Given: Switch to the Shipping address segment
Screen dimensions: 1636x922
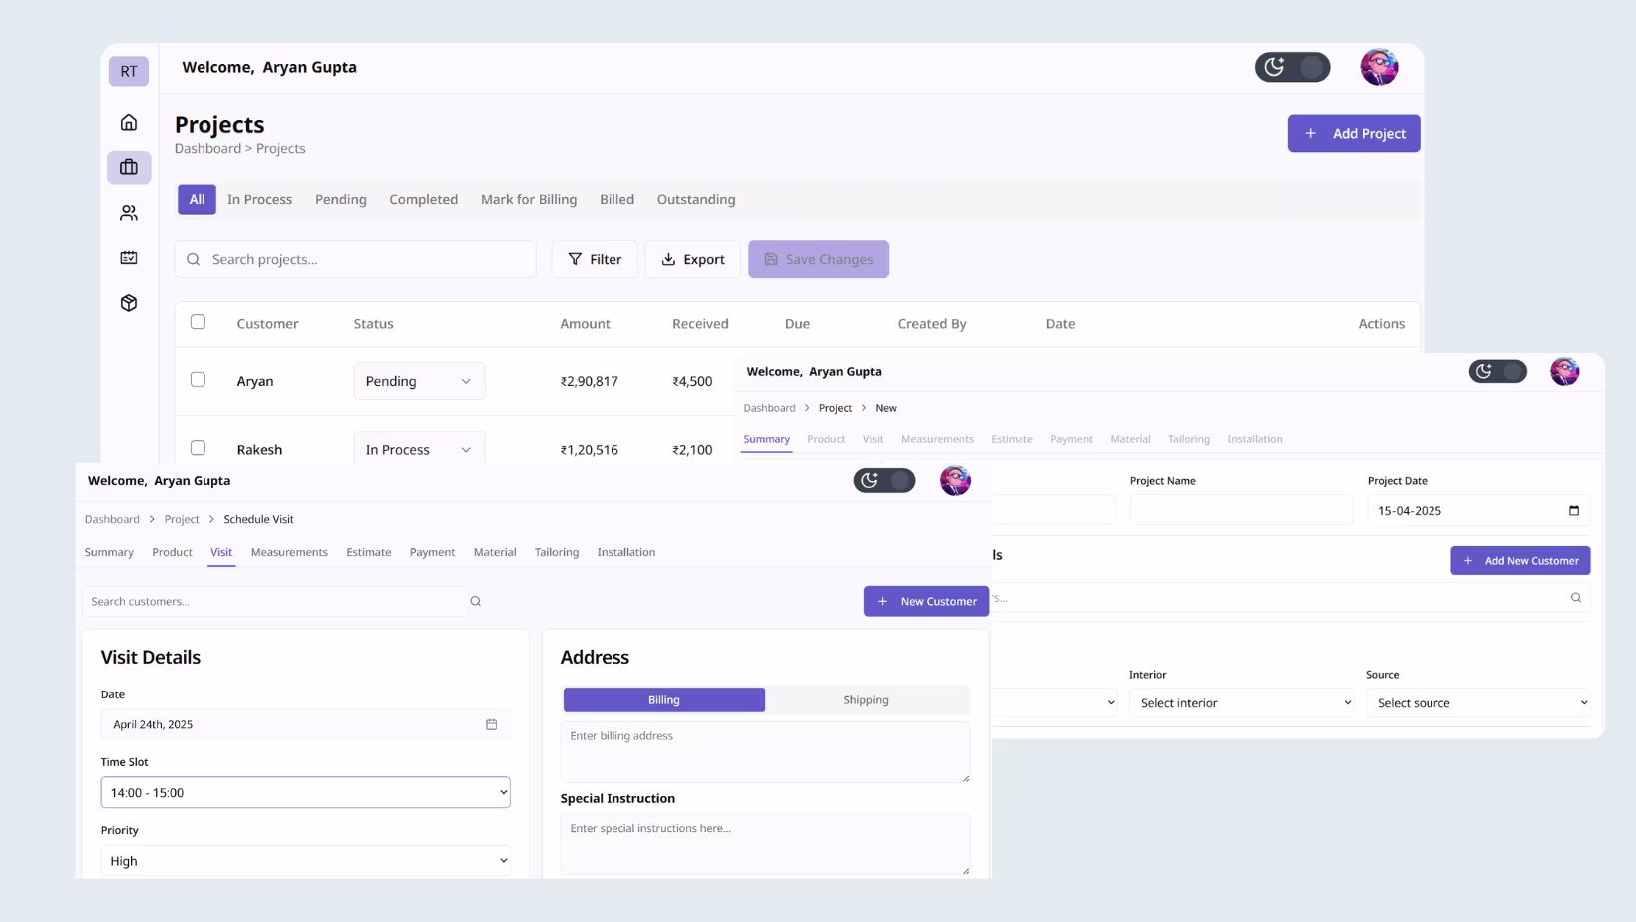Looking at the screenshot, I should [865, 699].
